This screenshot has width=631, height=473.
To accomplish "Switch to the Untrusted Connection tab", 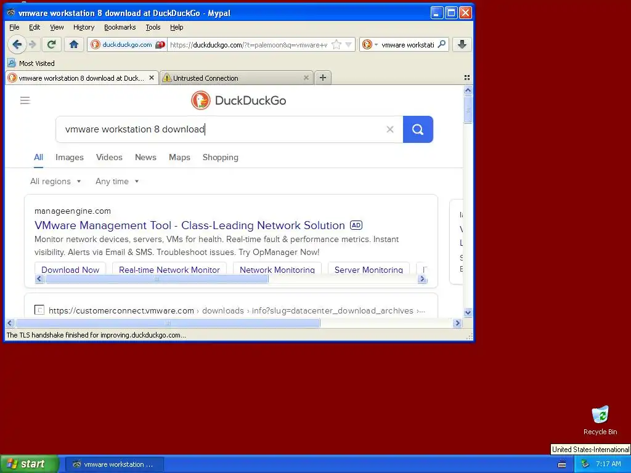I will click(x=237, y=78).
